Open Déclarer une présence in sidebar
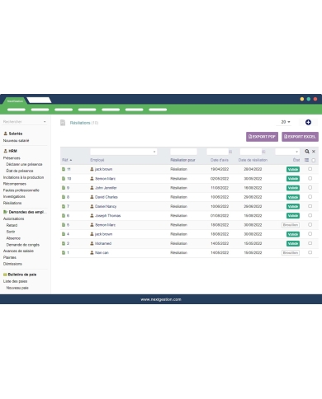 click(24, 164)
